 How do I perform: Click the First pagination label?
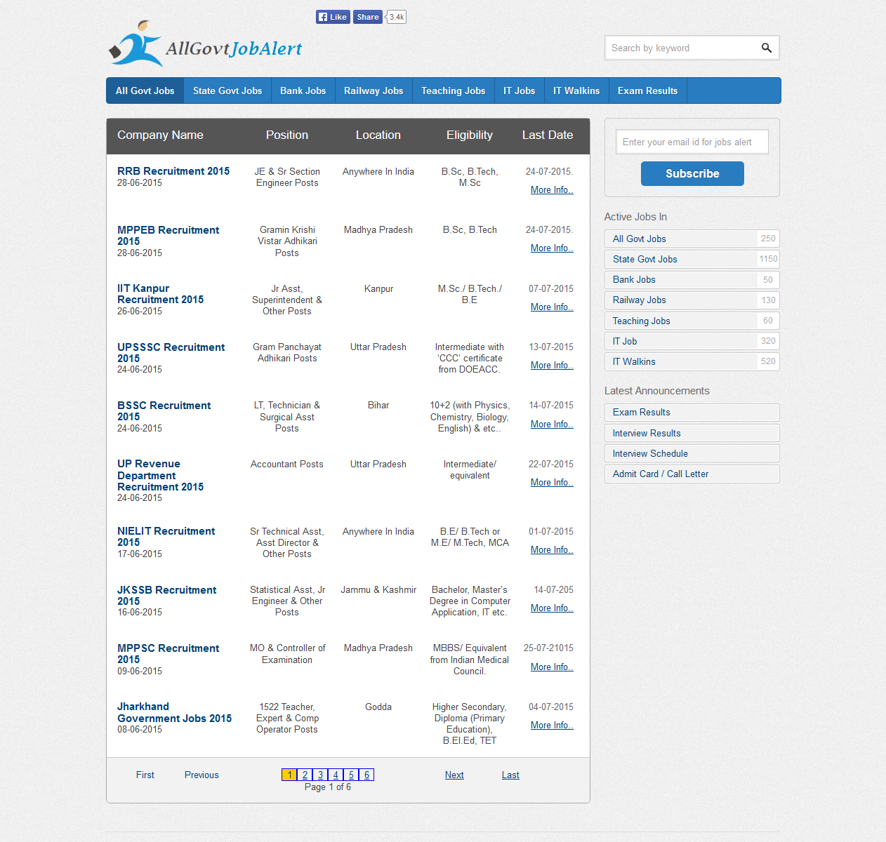tap(145, 775)
